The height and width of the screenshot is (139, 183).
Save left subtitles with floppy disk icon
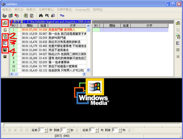coord(5,50)
